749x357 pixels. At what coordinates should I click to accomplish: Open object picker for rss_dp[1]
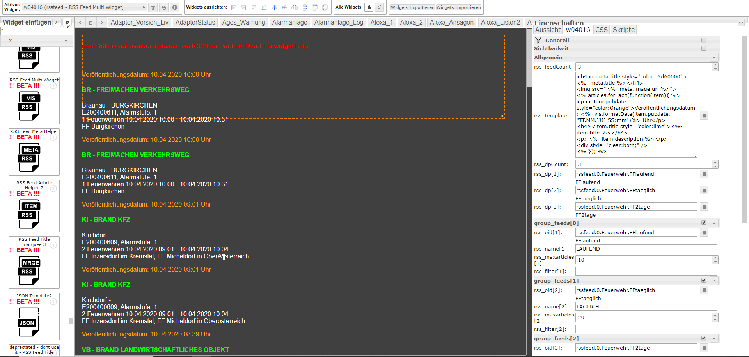click(704, 174)
